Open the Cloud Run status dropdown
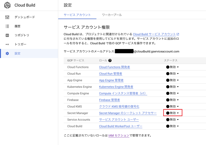Viewport: 206px width, 145px height. pos(172,74)
